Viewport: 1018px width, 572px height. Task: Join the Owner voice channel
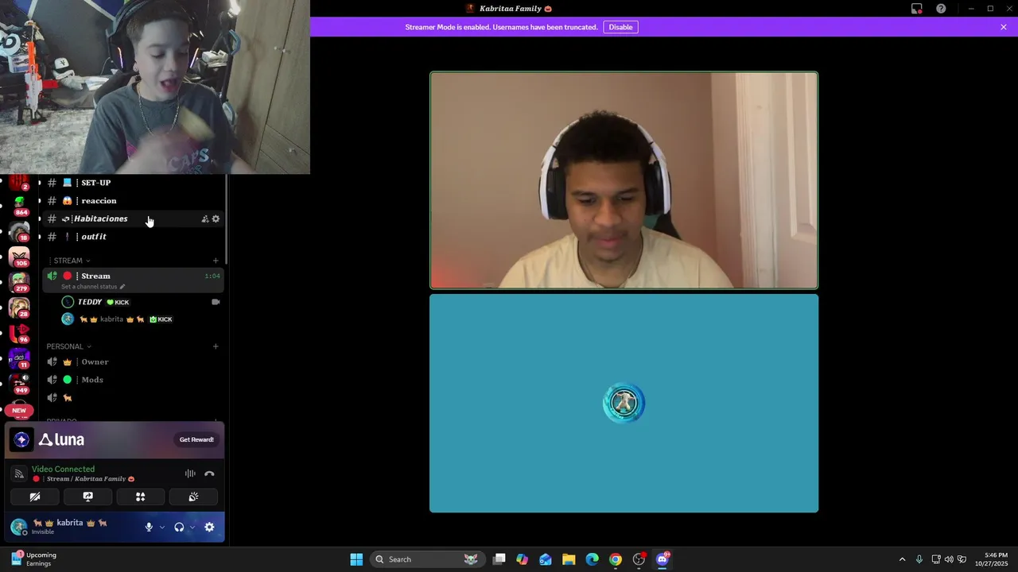tap(133, 361)
